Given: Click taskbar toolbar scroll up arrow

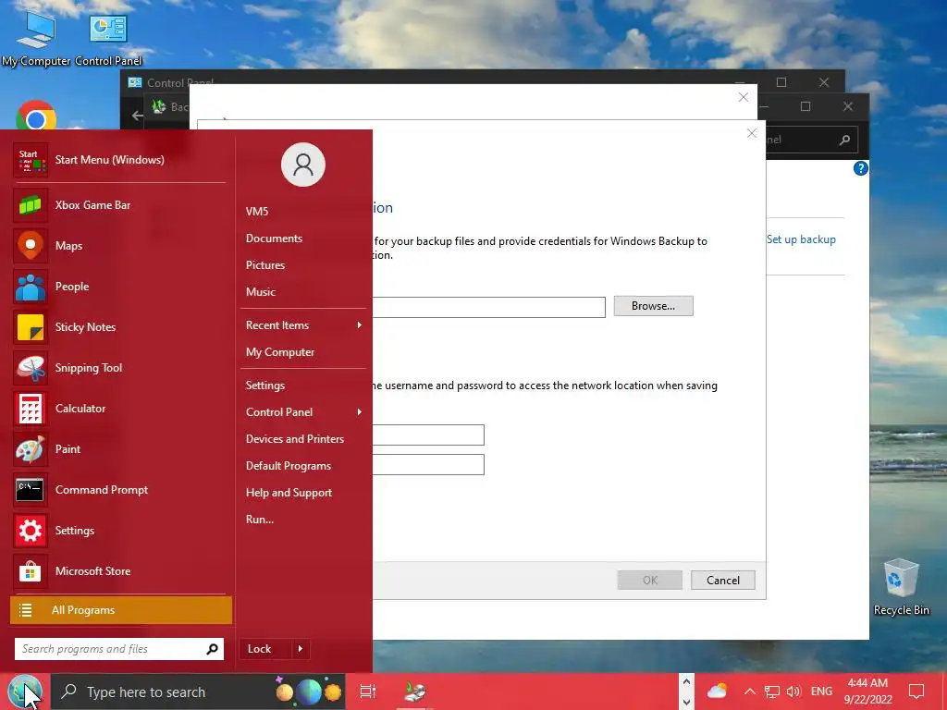Looking at the screenshot, I should [x=686, y=681].
